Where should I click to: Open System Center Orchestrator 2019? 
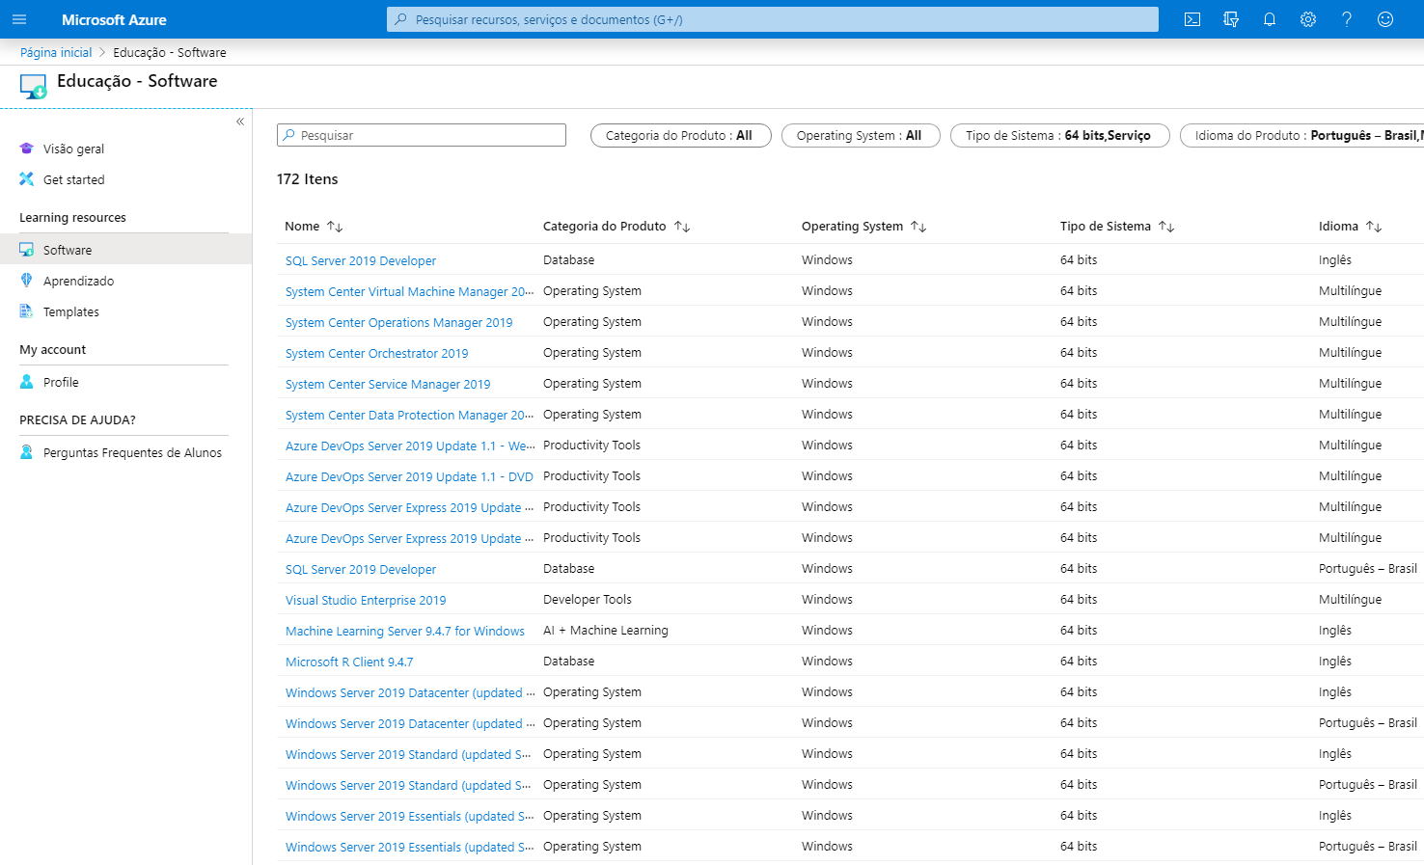(x=377, y=353)
